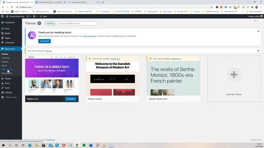
Task: Open Users in the sidebar
Action: 7,83
